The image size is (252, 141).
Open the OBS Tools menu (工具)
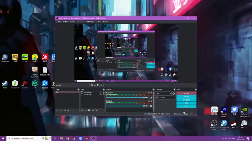(x=98, y=22)
